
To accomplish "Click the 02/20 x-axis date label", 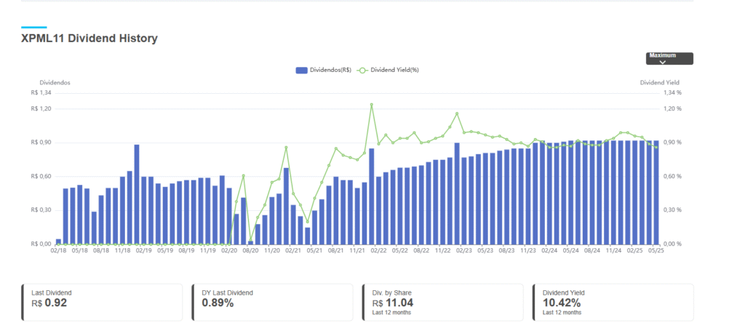I will tap(229, 251).
